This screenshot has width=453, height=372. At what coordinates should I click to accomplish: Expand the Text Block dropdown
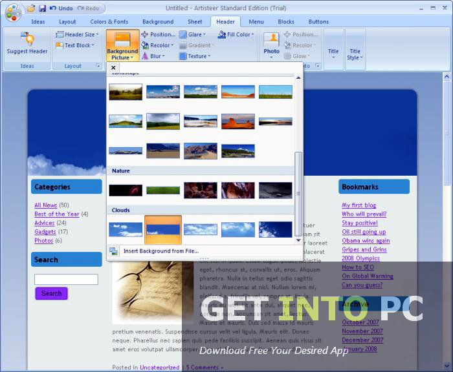pyautogui.click(x=75, y=45)
